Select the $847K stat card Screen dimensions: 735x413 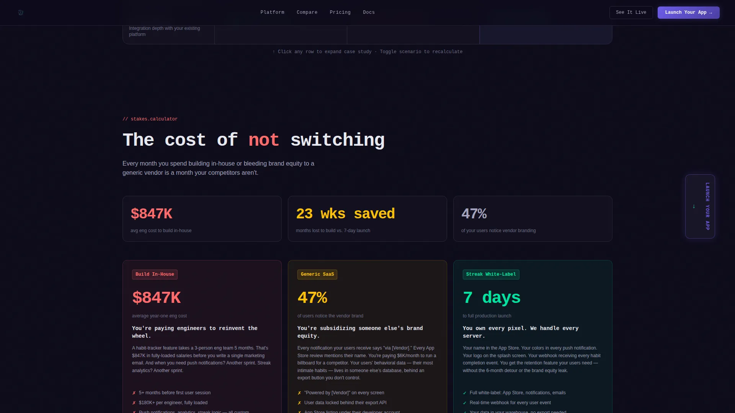(202, 219)
